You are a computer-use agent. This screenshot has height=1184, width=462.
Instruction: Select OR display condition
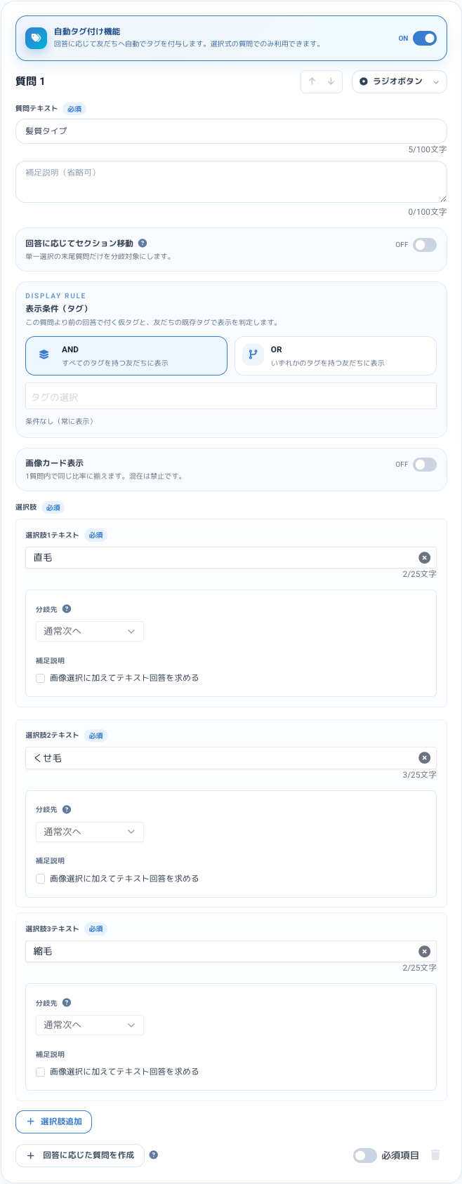point(336,356)
